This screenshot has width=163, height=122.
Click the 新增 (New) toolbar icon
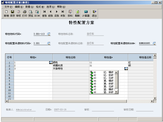pos(6,14)
